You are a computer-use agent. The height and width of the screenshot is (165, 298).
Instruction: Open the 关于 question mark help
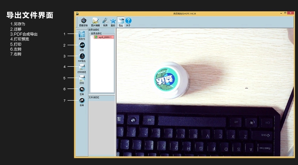(x=128, y=22)
